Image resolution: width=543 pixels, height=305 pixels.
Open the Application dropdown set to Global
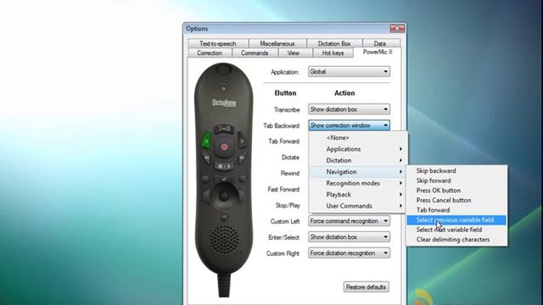coord(349,71)
